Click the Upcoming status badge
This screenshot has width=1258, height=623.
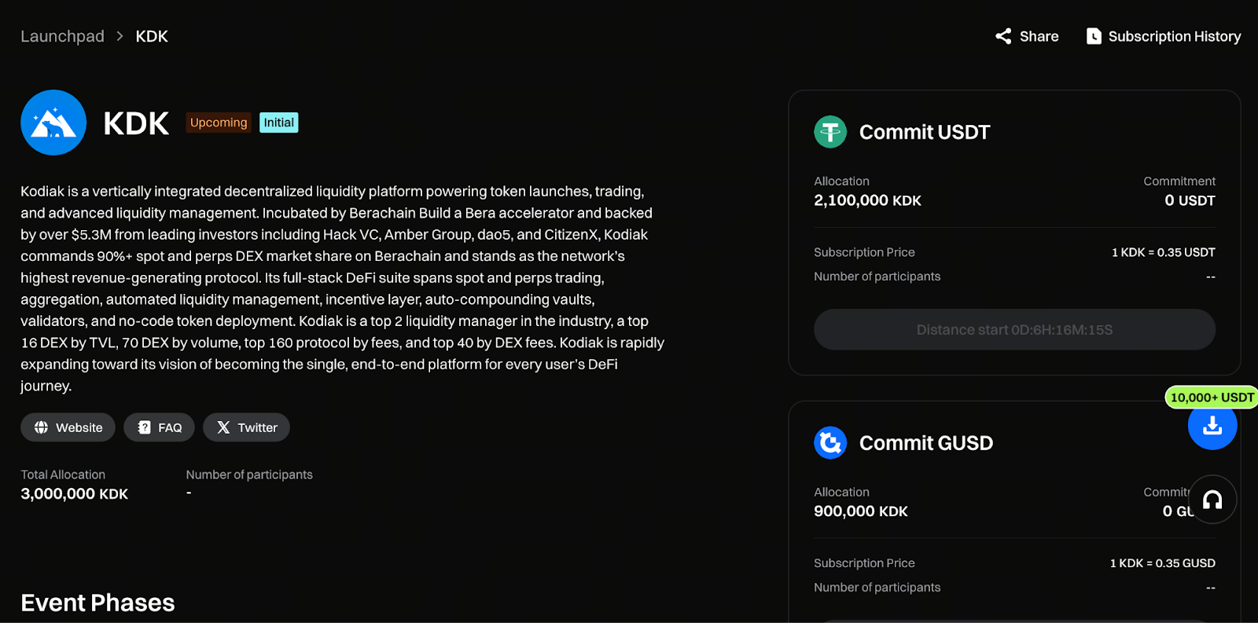pyautogui.click(x=219, y=123)
